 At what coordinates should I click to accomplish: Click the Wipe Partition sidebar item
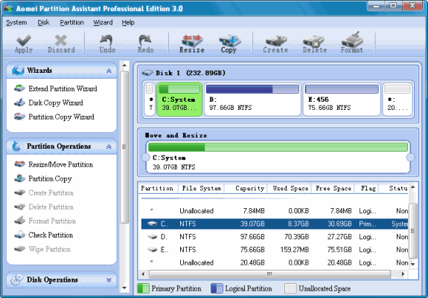coord(49,249)
